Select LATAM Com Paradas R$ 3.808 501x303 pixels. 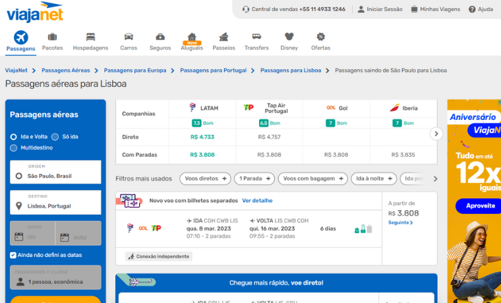click(x=202, y=155)
